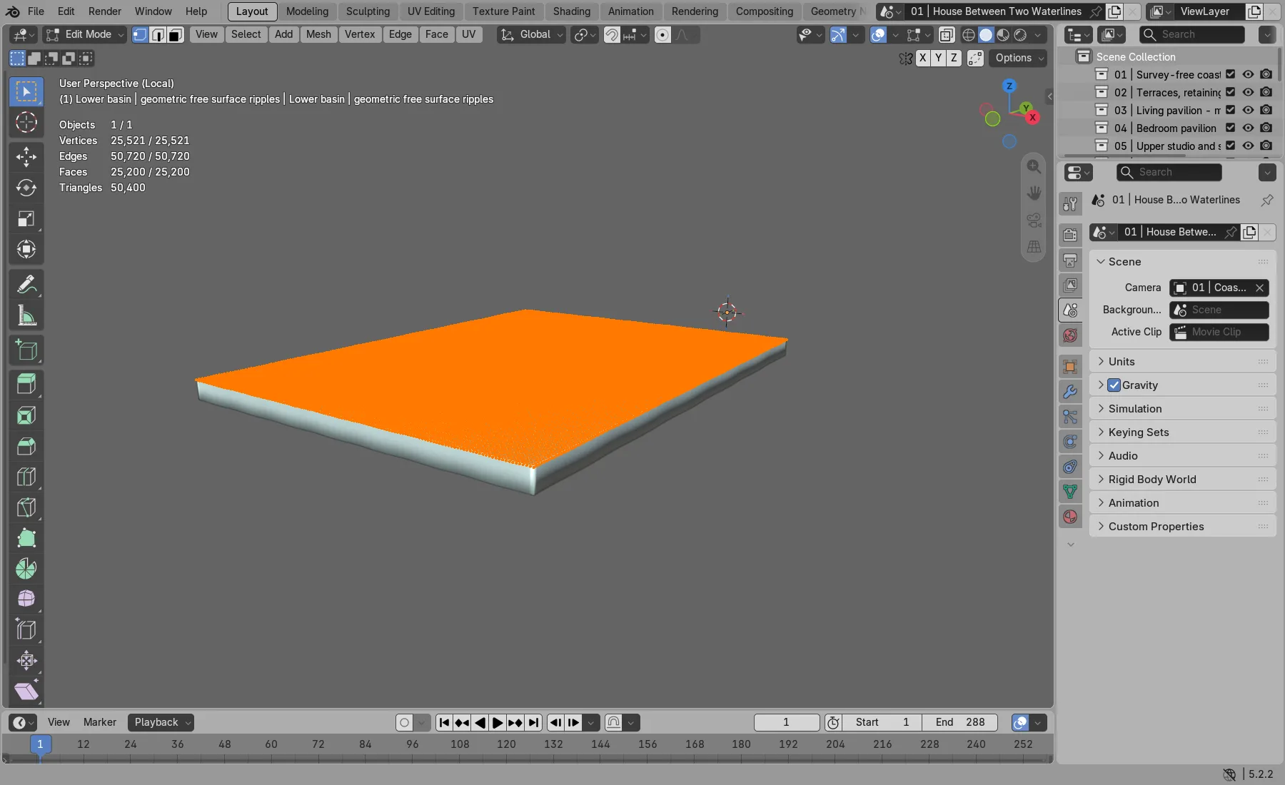Activate the 3D Cursor tool
The image size is (1285, 785).
[x=26, y=122]
